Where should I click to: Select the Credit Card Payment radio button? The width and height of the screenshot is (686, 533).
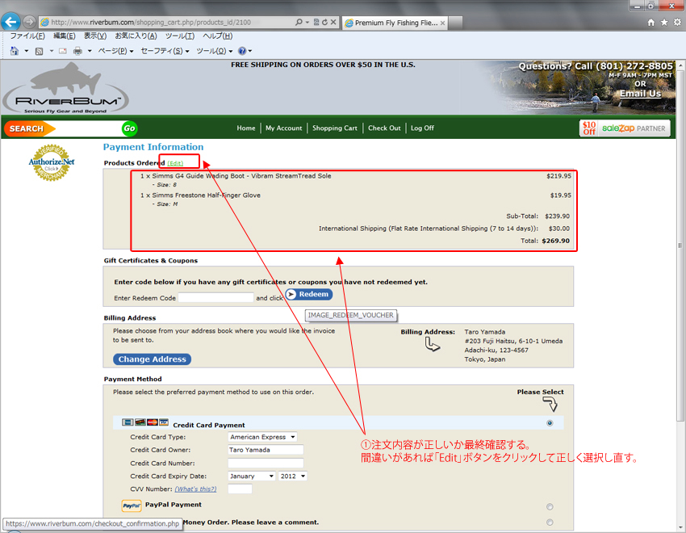tap(550, 423)
